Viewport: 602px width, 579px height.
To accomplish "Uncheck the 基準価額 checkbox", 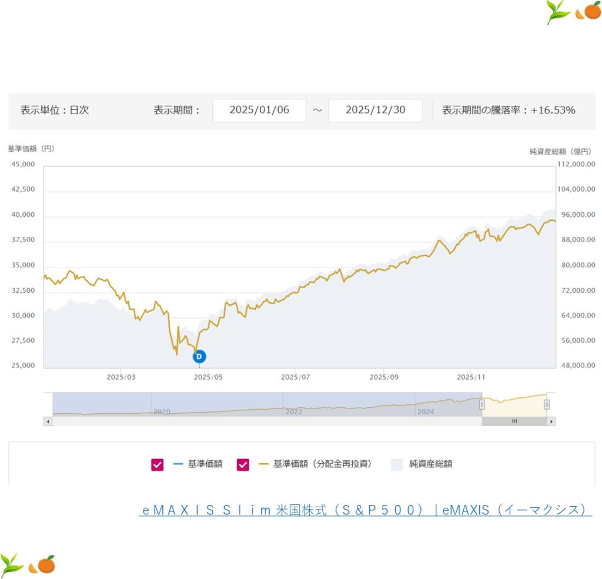I will [158, 464].
